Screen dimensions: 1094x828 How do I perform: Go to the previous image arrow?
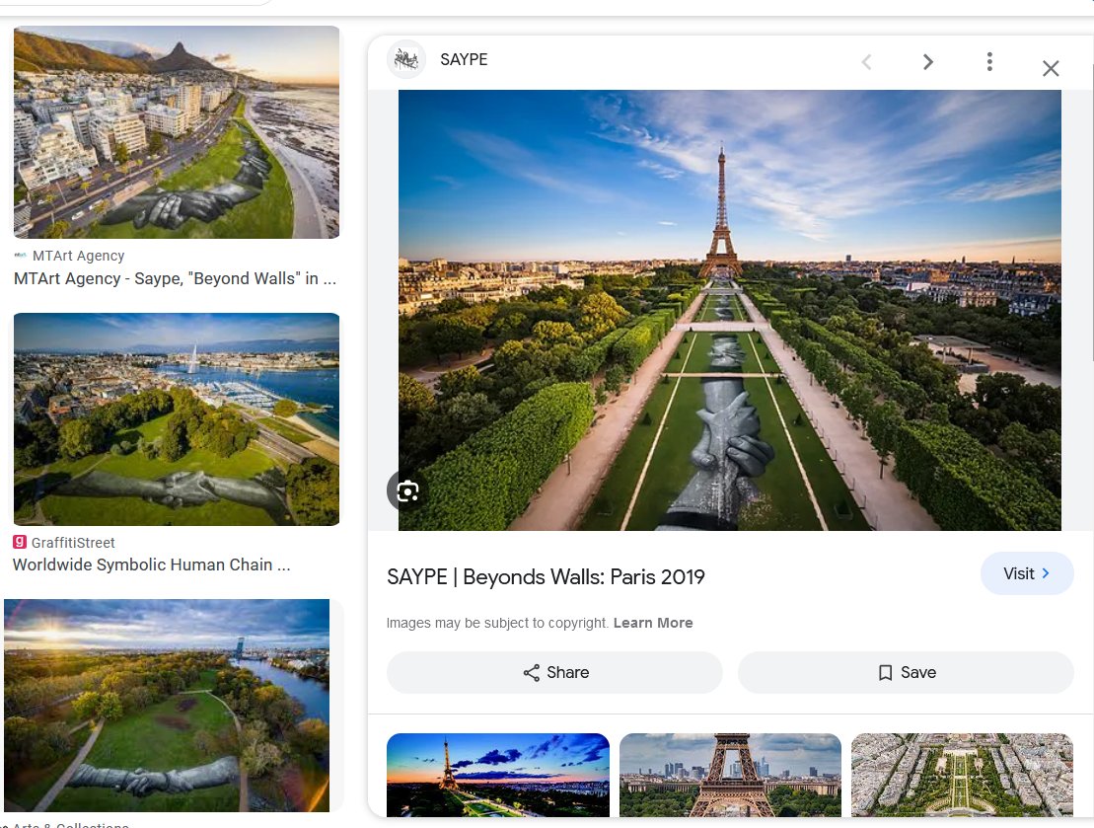[866, 62]
